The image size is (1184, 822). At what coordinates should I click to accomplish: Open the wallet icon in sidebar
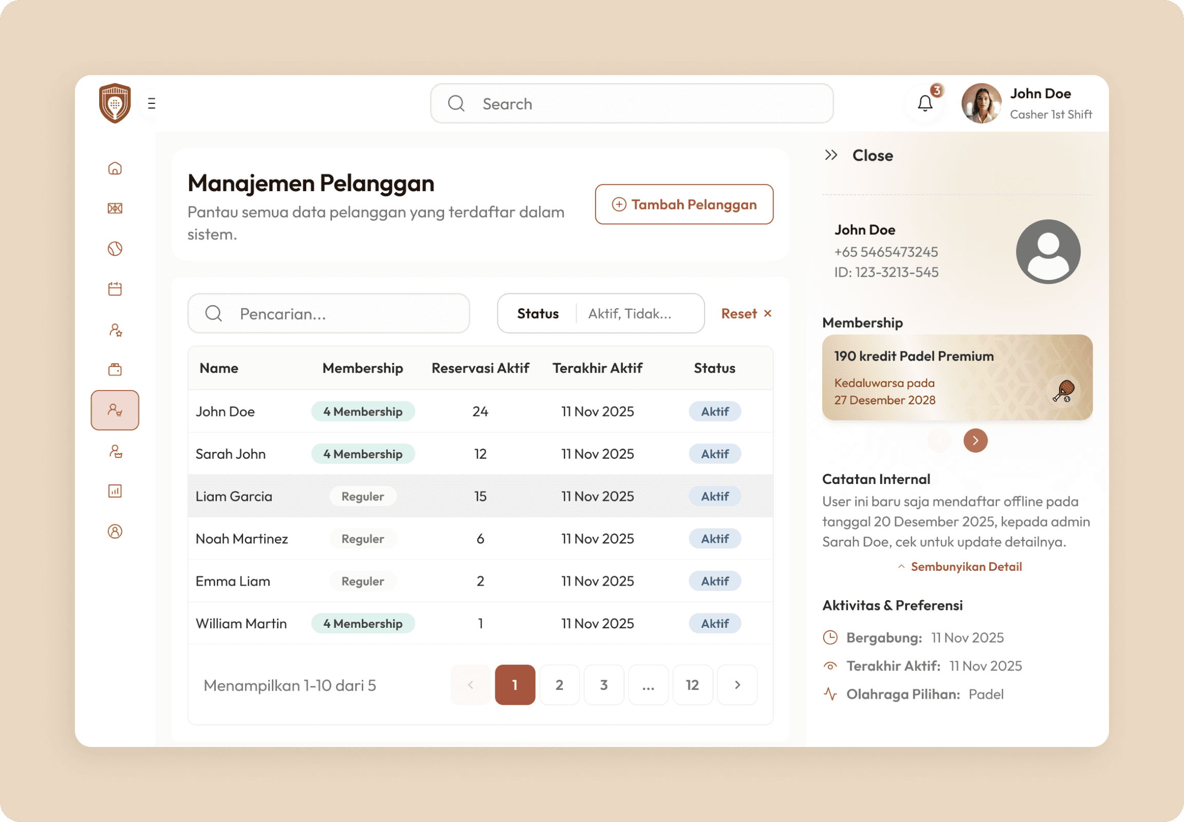[115, 369]
